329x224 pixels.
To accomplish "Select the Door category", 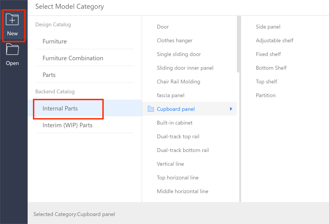I will pos(163,27).
